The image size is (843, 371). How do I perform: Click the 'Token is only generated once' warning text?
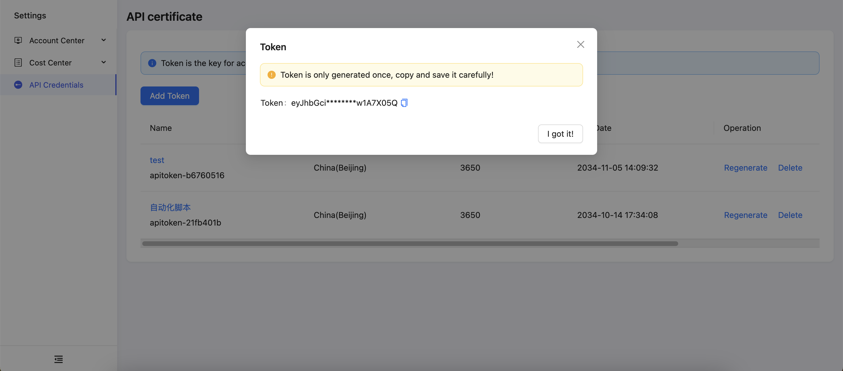click(x=387, y=75)
